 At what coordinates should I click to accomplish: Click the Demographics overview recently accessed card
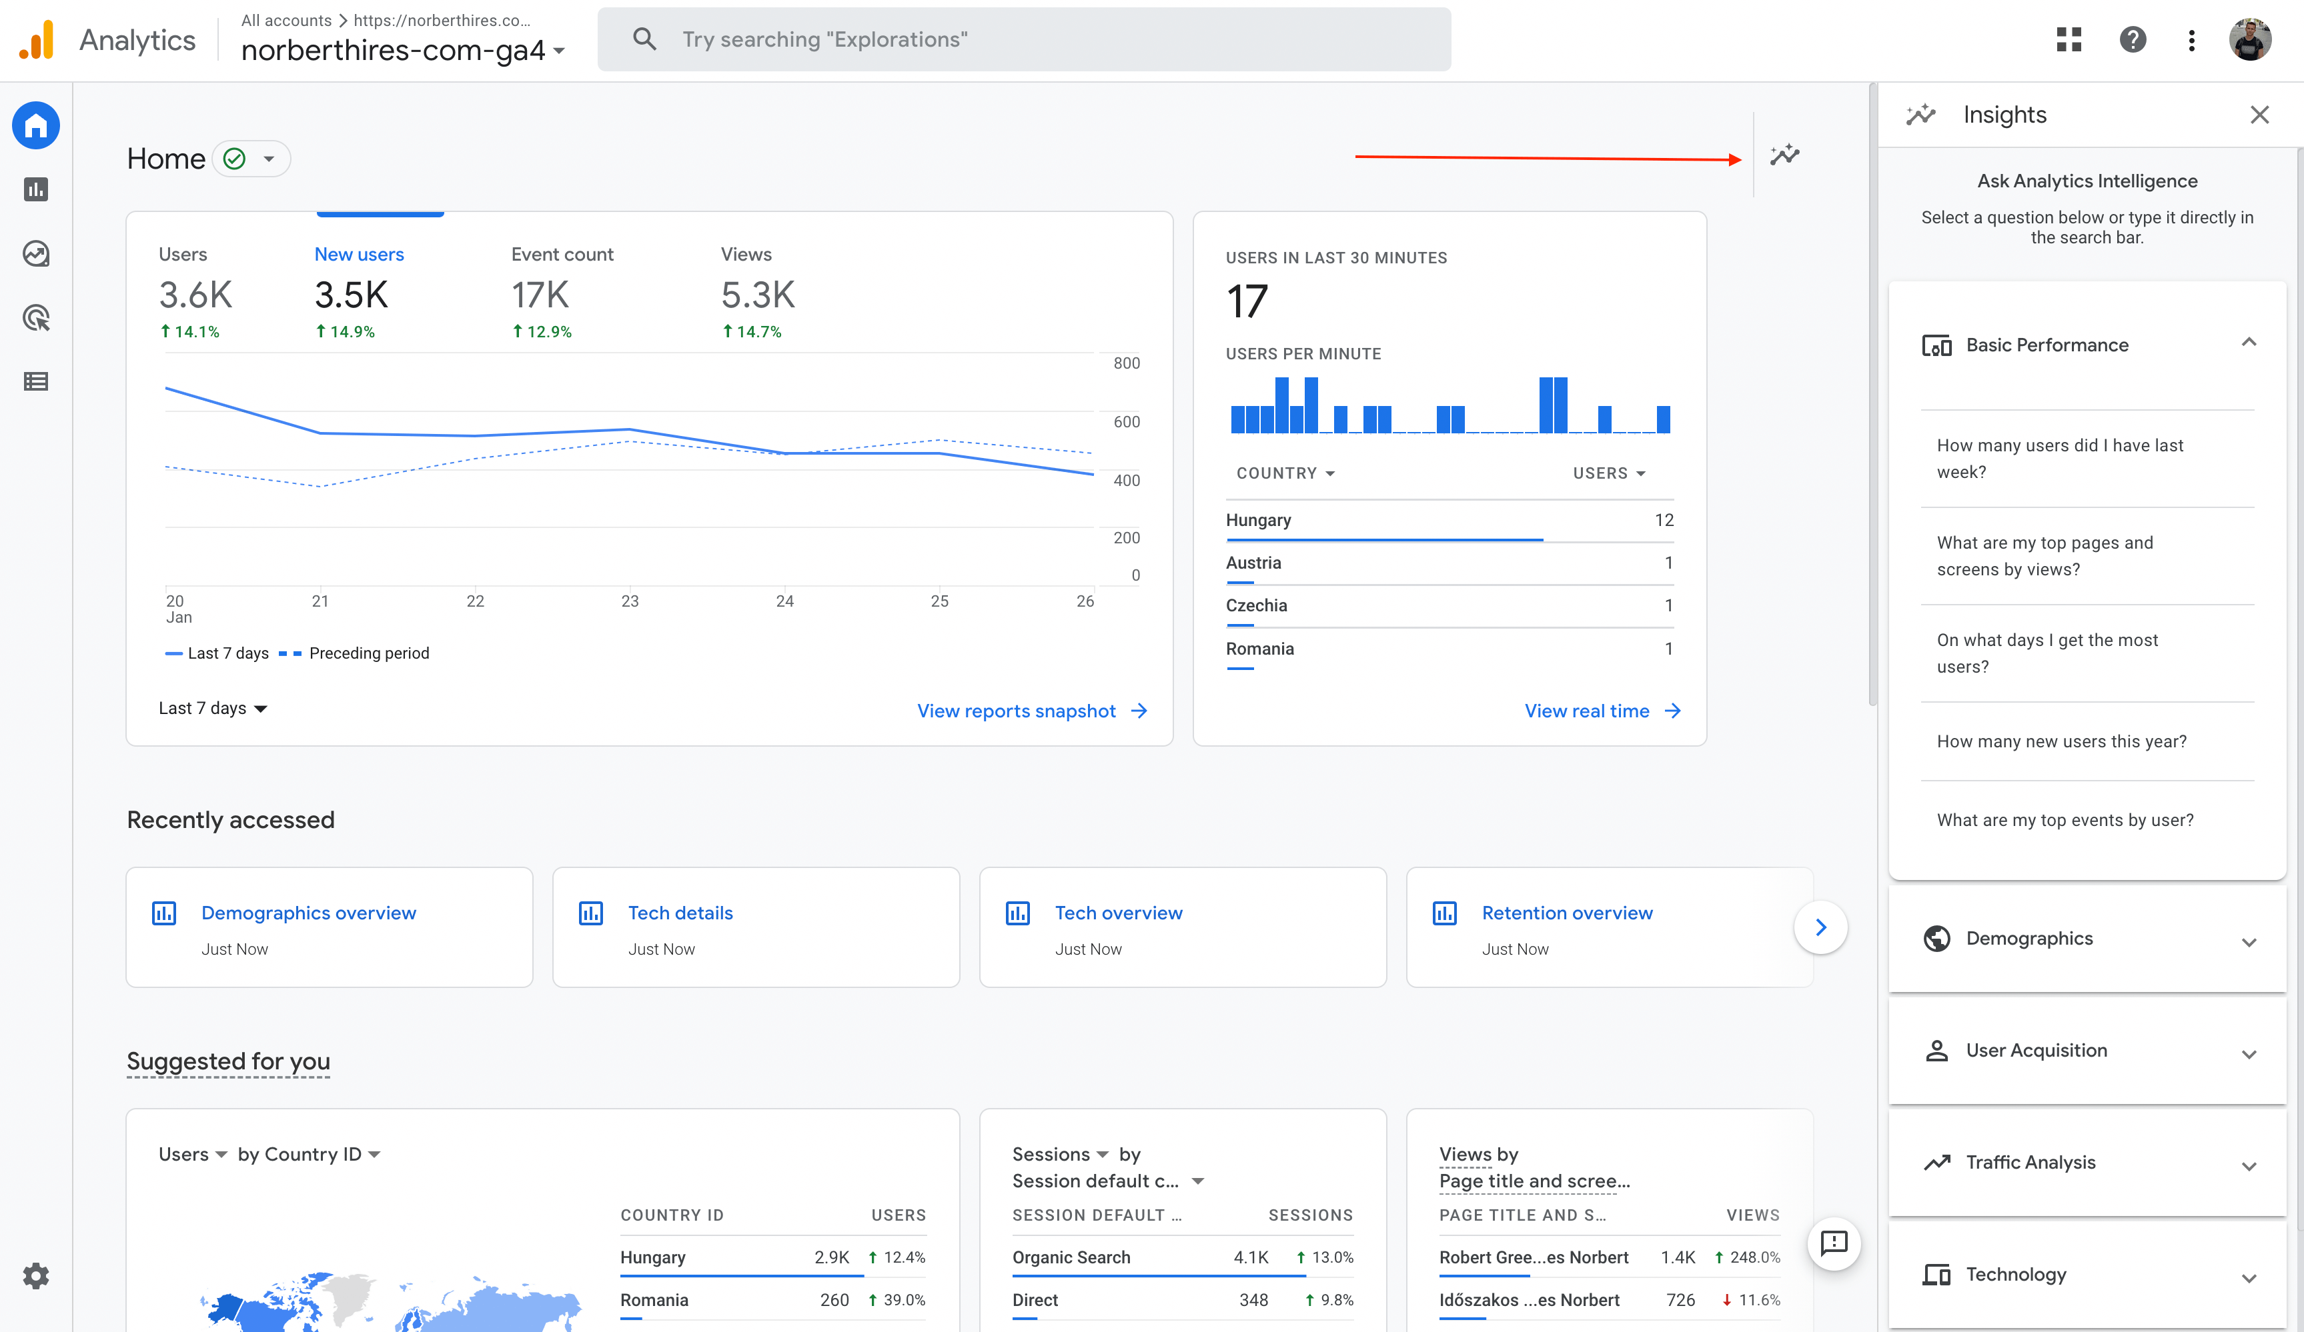(x=328, y=926)
